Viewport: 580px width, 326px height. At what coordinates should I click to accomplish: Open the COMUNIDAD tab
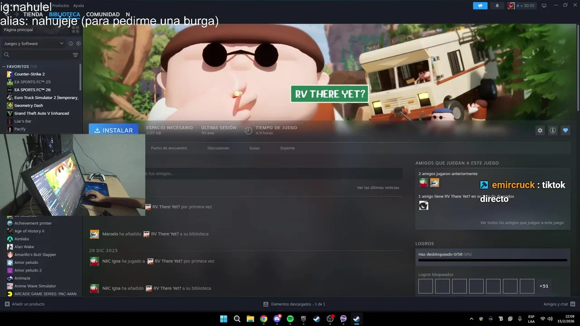click(x=103, y=14)
